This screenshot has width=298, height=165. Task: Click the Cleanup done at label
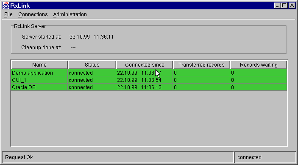(41, 48)
